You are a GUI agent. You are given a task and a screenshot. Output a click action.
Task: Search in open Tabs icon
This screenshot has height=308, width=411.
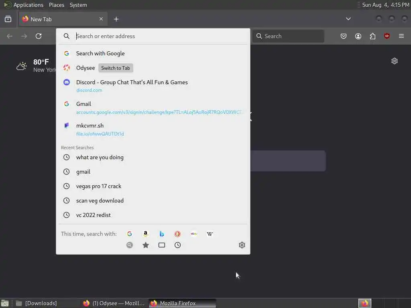point(161,245)
